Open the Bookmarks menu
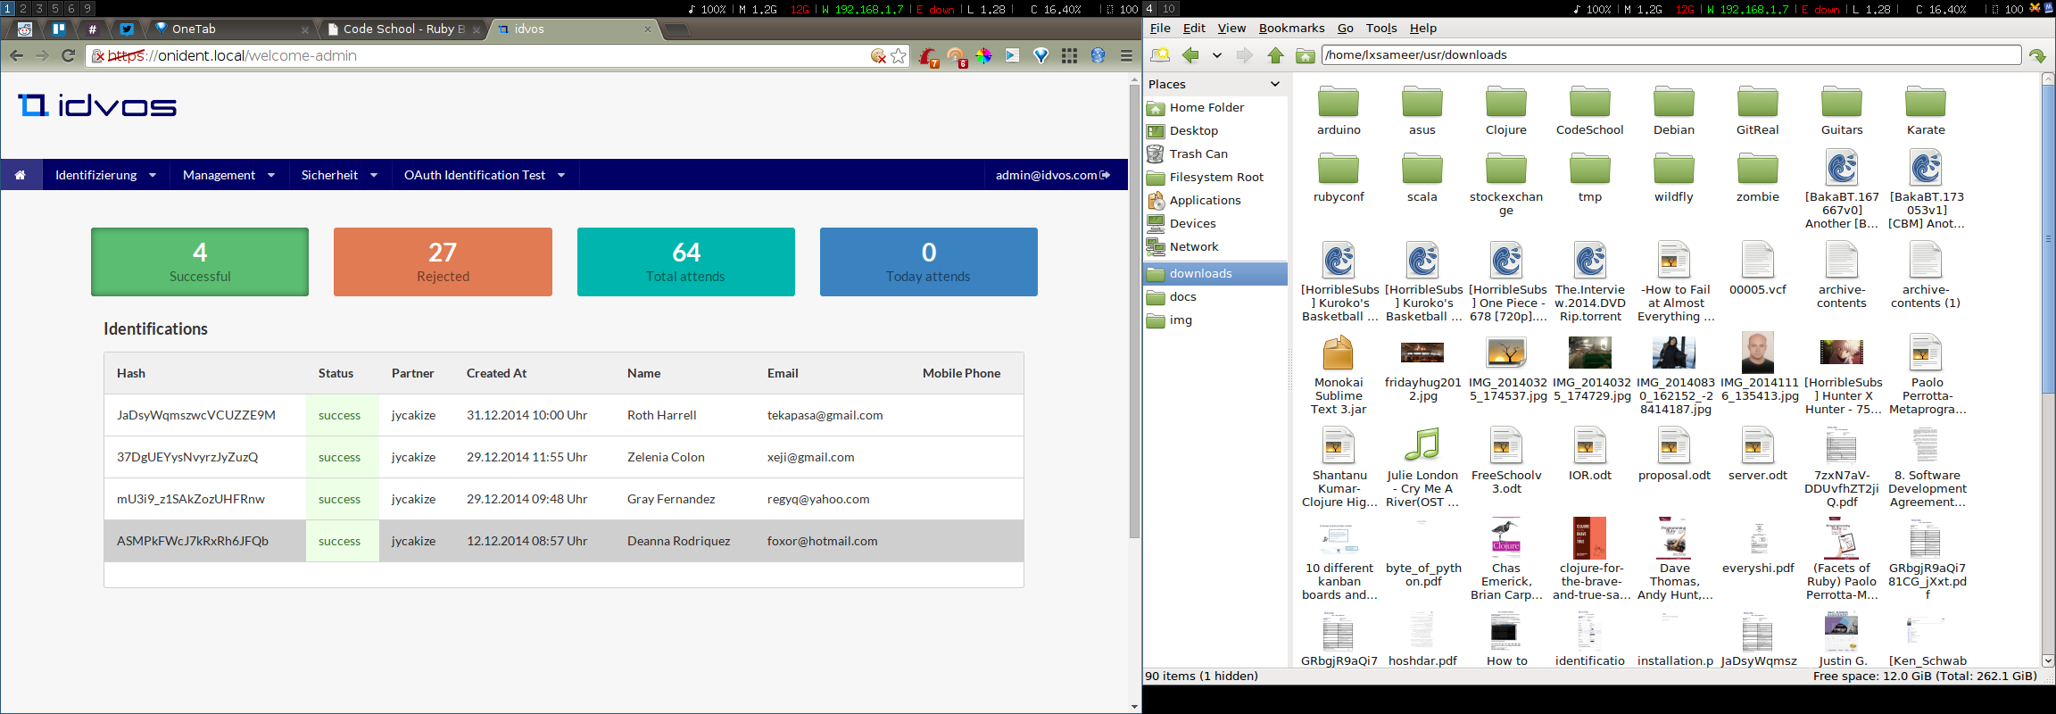Image resolution: width=2056 pixels, height=714 pixels. pyautogui.click(x=1291, y=29)
